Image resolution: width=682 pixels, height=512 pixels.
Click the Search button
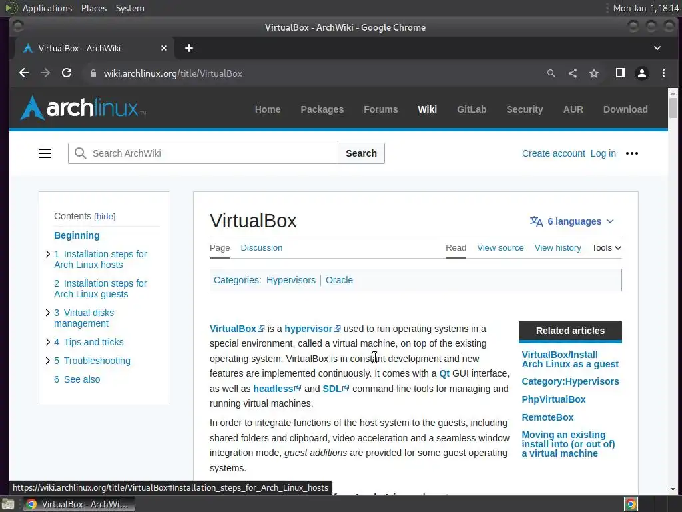[361, 153]
